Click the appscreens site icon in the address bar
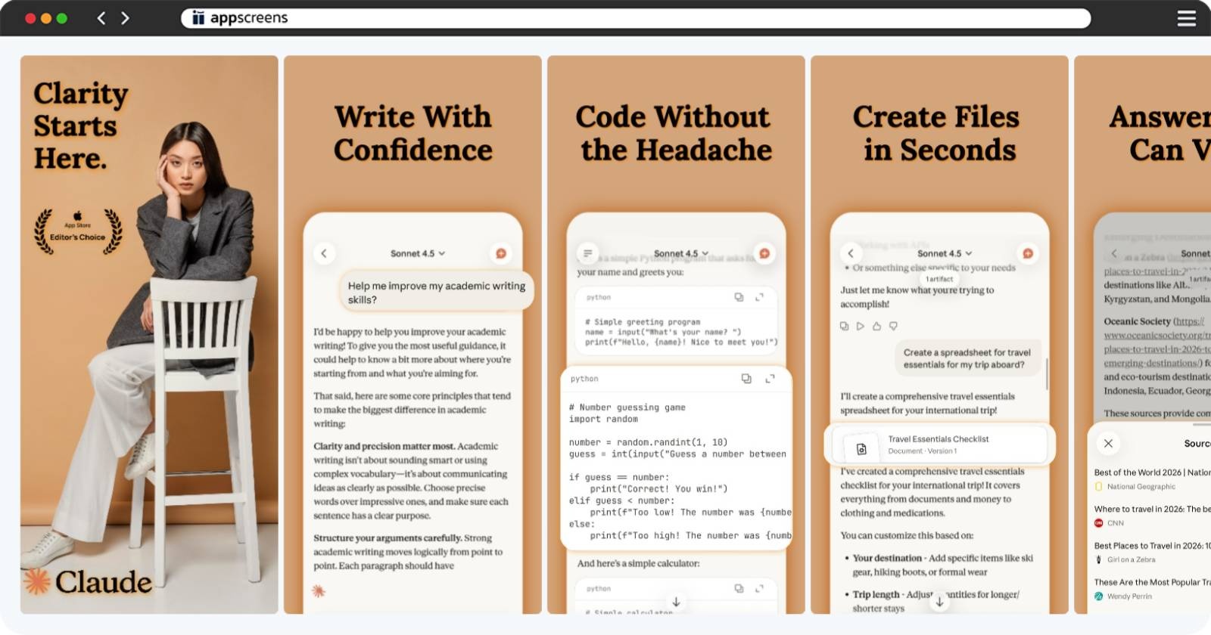This screenshot has width=1211, height=635. click(198, 18)
